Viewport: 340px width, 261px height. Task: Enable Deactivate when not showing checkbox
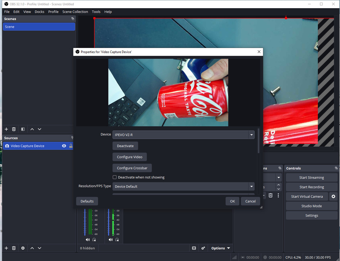[115, 177]
